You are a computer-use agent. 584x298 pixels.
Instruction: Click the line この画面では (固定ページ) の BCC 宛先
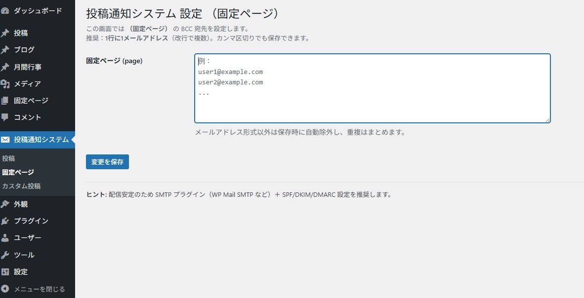tap(167, 29)
